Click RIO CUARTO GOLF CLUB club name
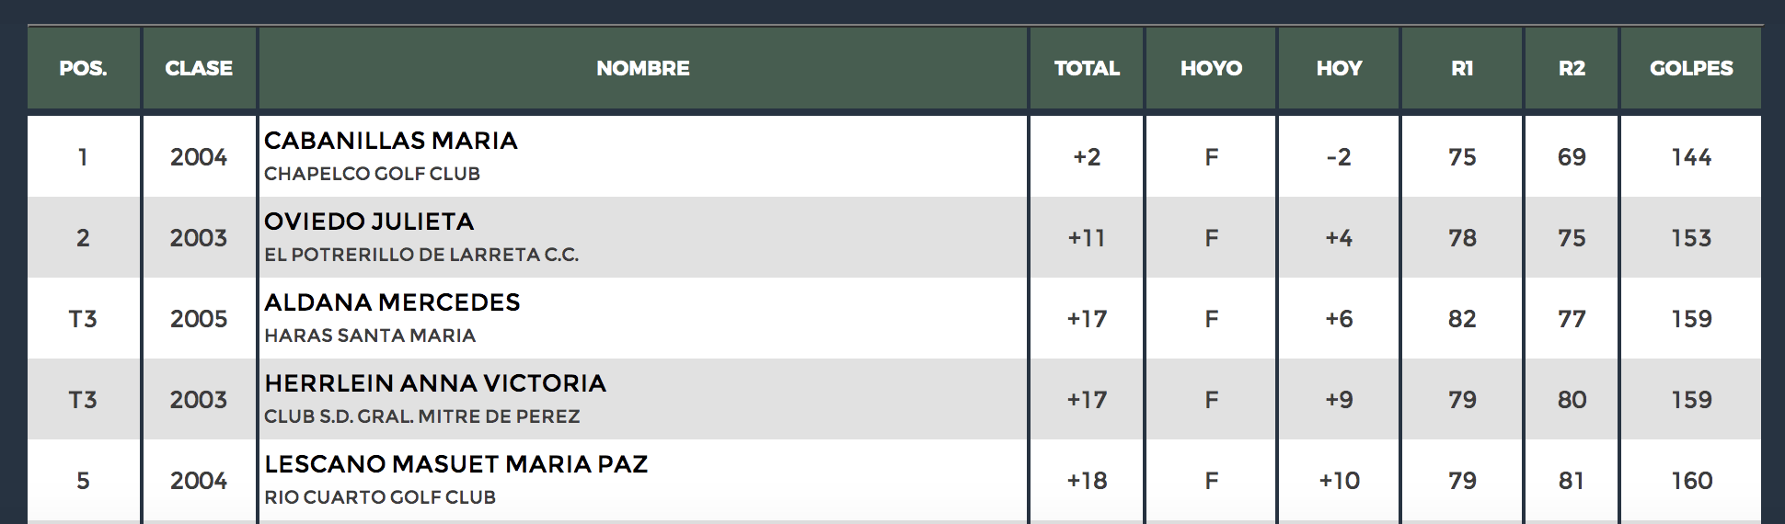The height and width of the screenshot is (524, 1785). coord(380,497)
